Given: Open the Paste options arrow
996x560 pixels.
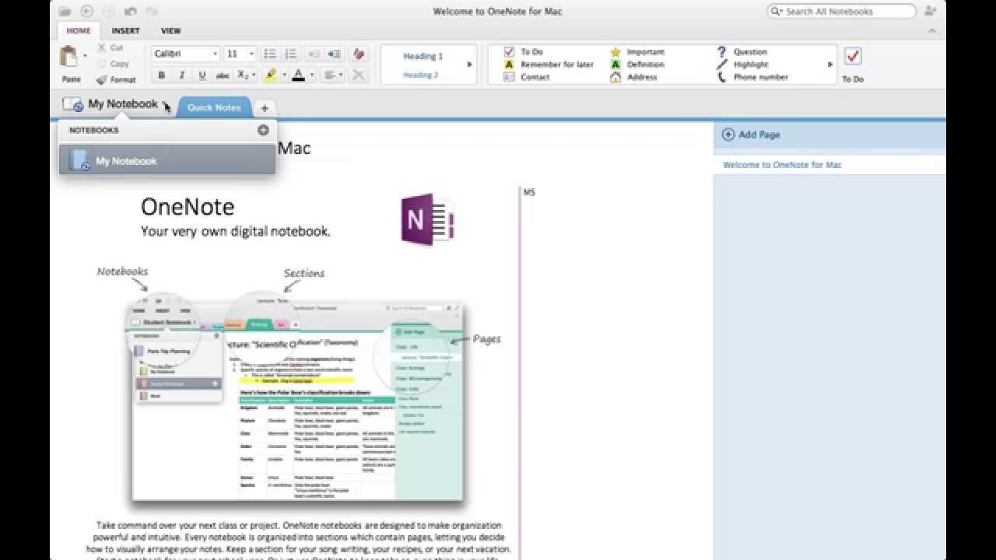Looking at the screenshot, I should tap(85, 56).
